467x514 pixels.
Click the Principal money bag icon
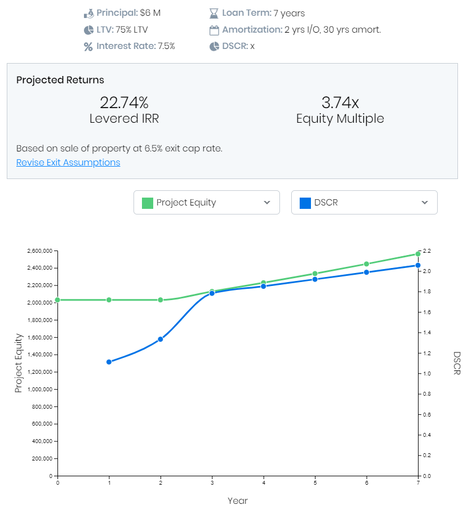pos(88,13)
